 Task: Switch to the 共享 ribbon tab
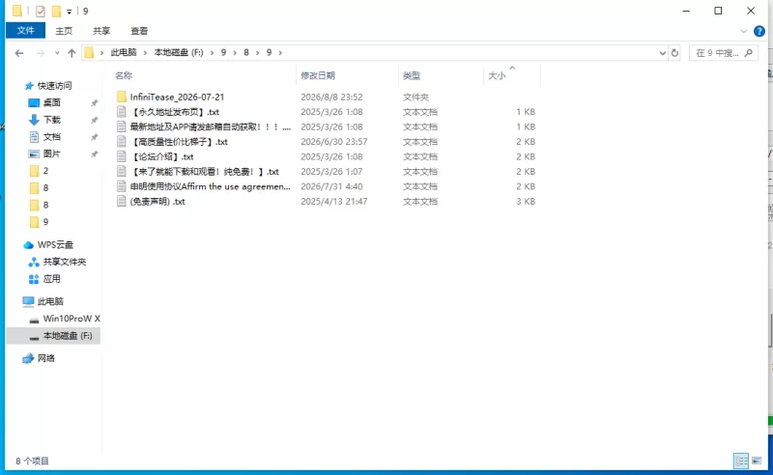[x=101, y=31]
